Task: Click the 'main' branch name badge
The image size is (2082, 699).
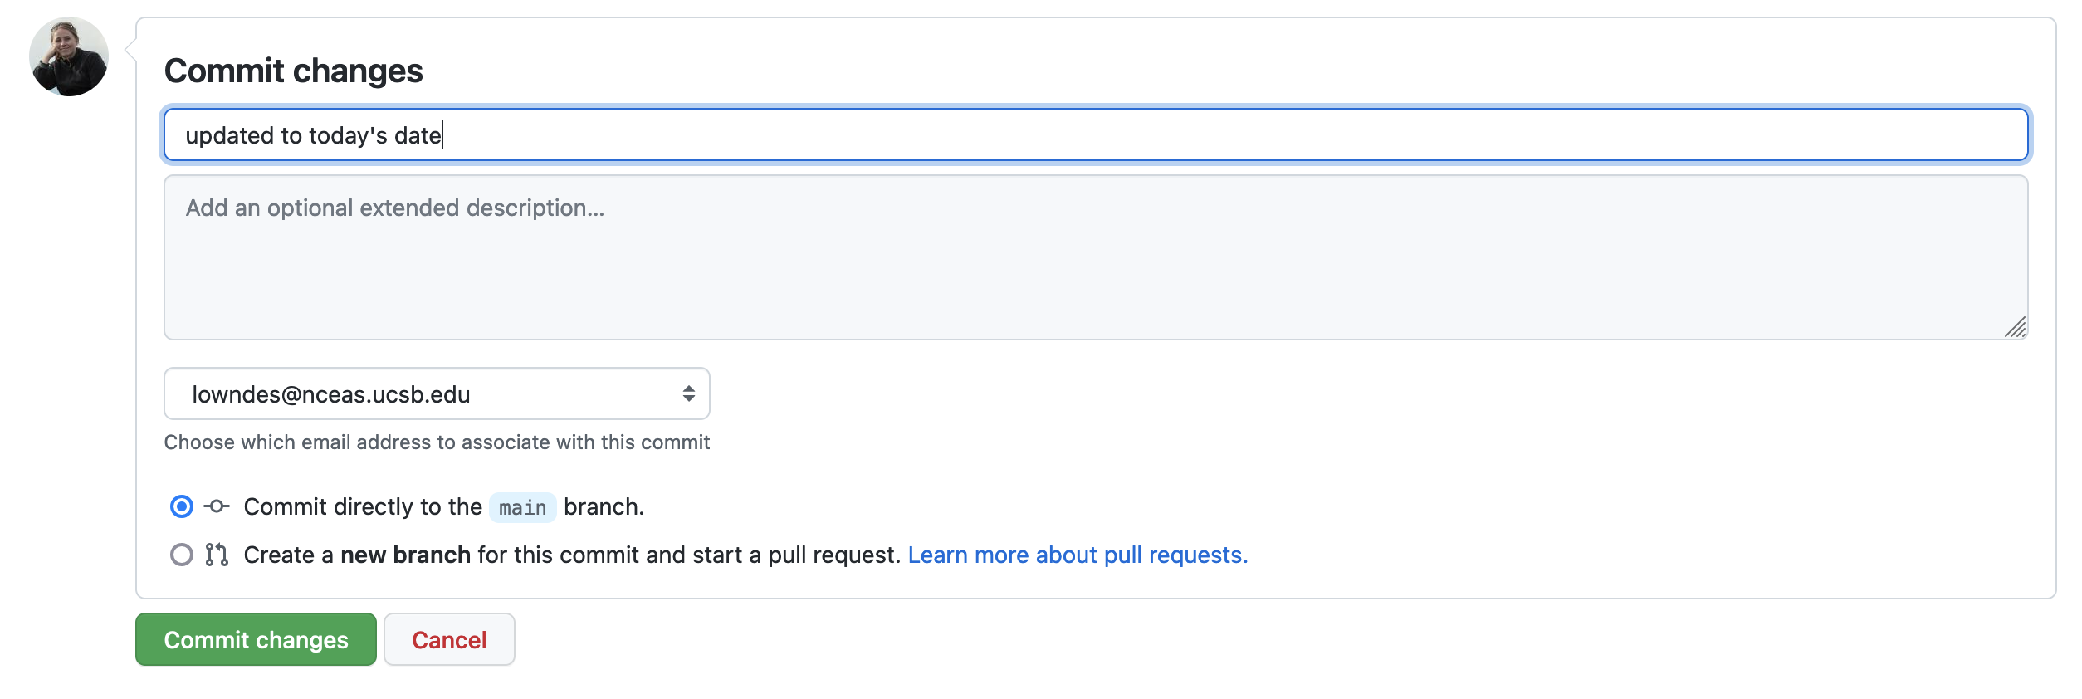Action: click(522, 507)
